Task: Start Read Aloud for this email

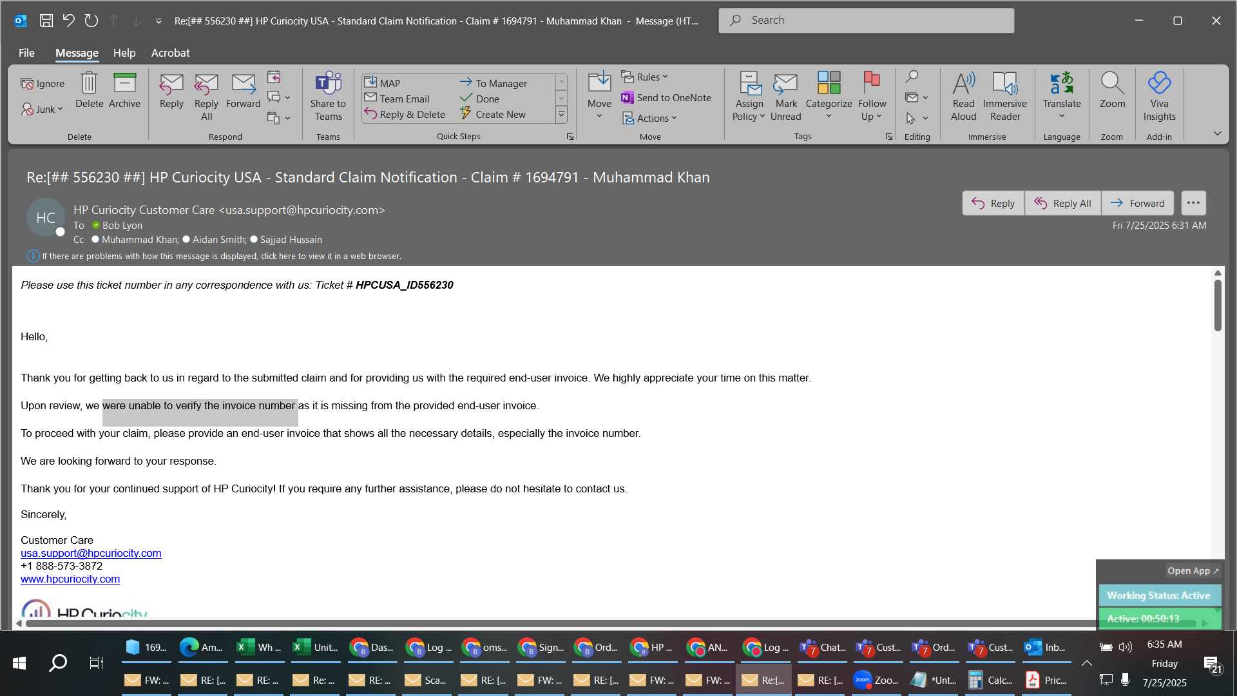Action: coord(963,97)
